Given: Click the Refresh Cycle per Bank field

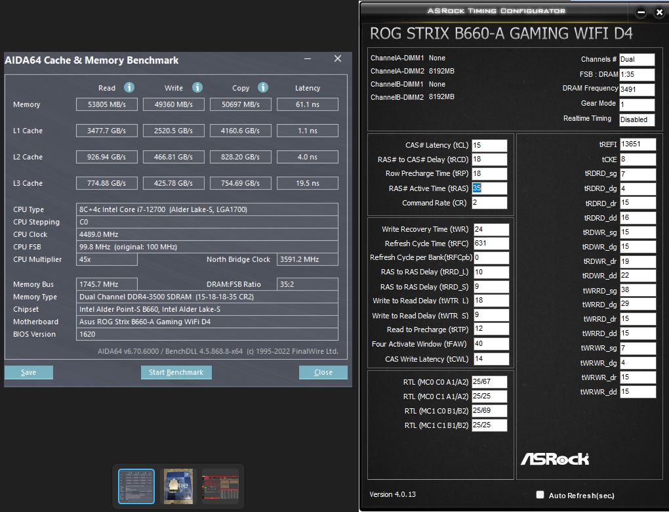Looking at the screenshot, I should pos(491,257).
